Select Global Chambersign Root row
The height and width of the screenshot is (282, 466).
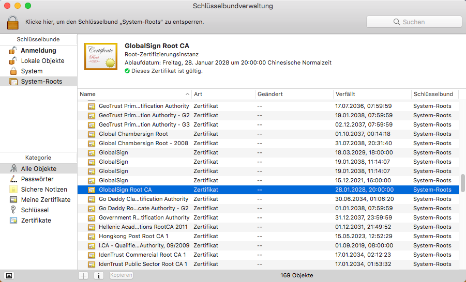click(x=268, y=134)
